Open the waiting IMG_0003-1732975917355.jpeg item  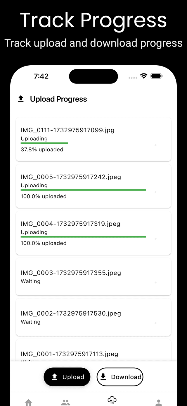click(93, 277)
